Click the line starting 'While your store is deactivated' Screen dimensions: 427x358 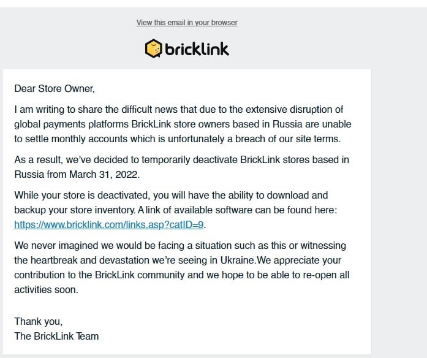pyautogui.click(x=171, y=196)
